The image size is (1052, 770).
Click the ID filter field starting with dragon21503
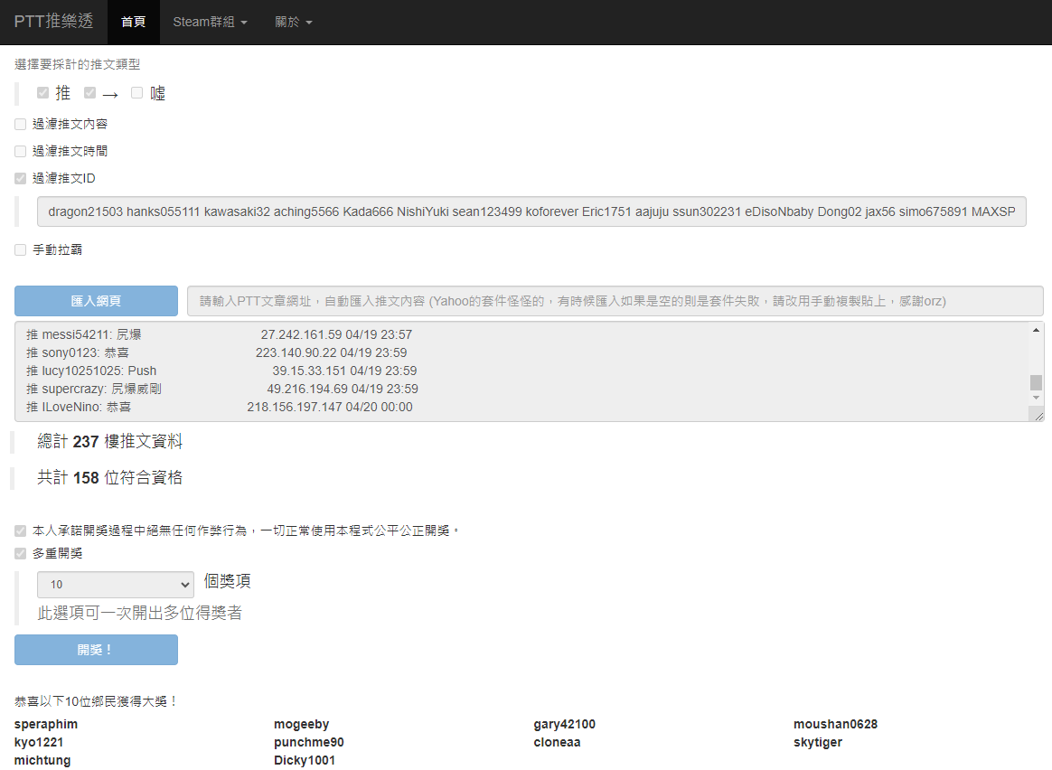pyautogui.click(x=531, y=211)
